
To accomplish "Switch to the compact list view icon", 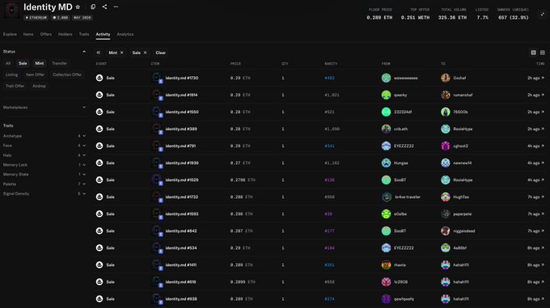I will (543, 53).
